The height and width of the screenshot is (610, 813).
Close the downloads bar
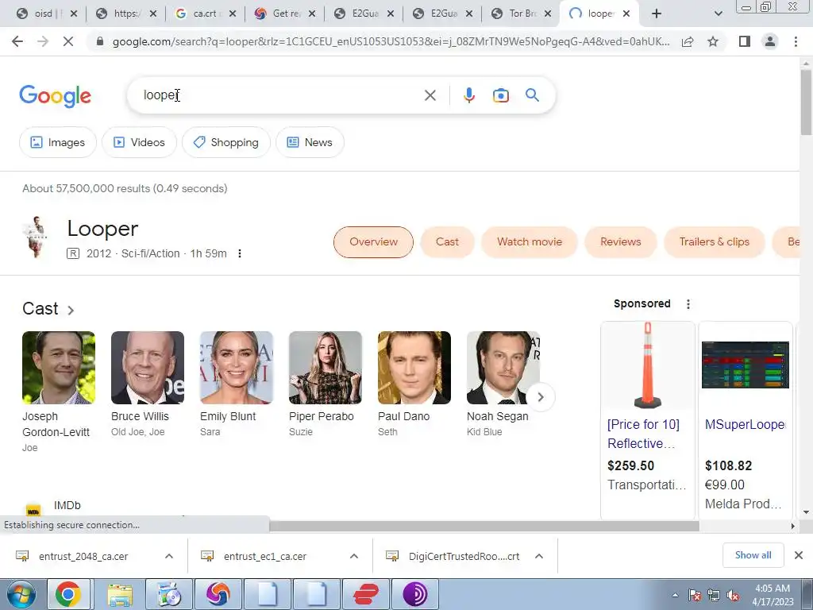(799, 555)
